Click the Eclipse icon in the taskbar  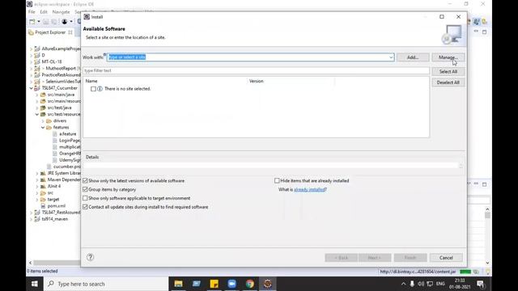coord(268,284)
